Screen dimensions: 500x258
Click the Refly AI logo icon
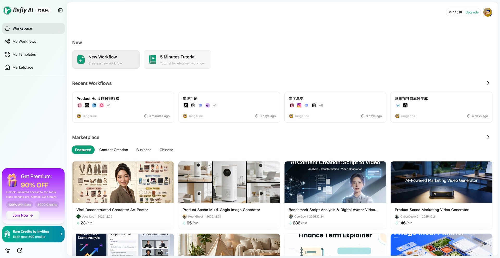(7, 10)
